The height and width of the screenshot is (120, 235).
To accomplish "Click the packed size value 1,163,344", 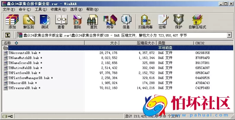I will [x=147, y=58].
